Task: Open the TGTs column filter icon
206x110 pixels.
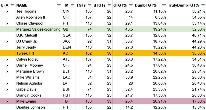Action: [90, 5]
